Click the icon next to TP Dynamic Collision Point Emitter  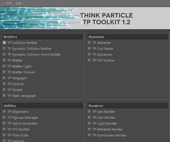4,54
